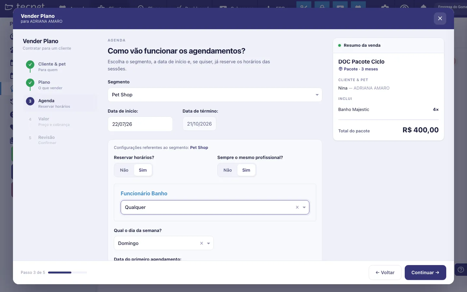Jump to the Revisão step

(60, 140)
